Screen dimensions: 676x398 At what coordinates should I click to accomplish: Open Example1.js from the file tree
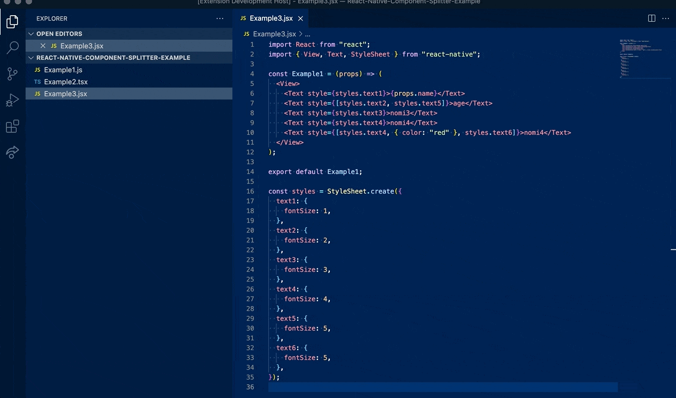point(63,70)
